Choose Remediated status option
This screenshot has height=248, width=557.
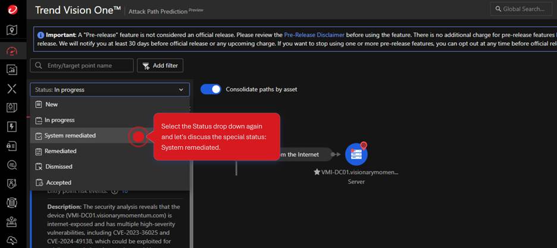109,151
